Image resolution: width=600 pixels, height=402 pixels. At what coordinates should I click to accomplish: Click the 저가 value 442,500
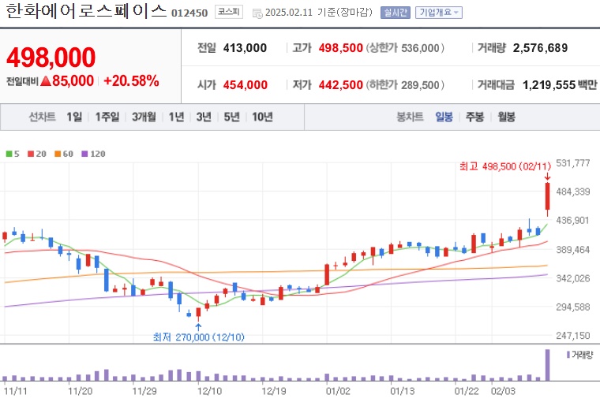(x=340, y=85)
